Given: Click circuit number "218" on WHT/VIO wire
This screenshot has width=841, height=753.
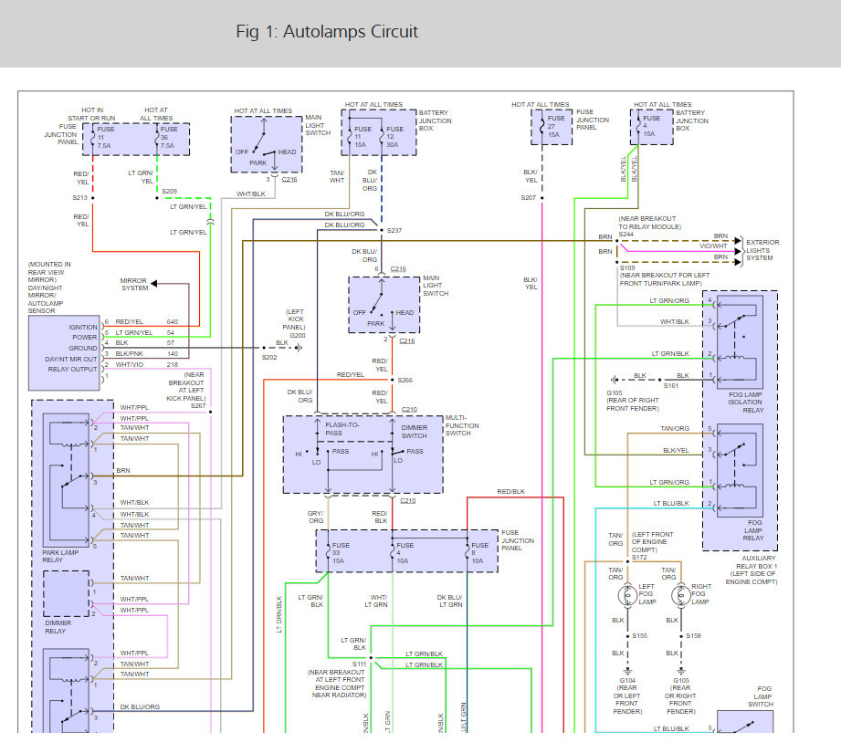Looking at the screenshot, I should pos(173,364).
